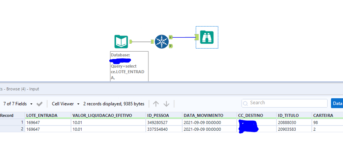Click CARTEIRA cell with value 98
The image size is (343, 155).
pyautogui.click(x=327, y=123)
